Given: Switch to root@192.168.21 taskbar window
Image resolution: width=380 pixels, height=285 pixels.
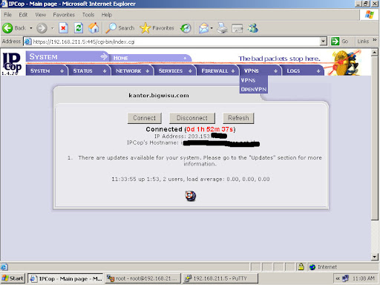Looking at the screenshot, I should [142, 278].
